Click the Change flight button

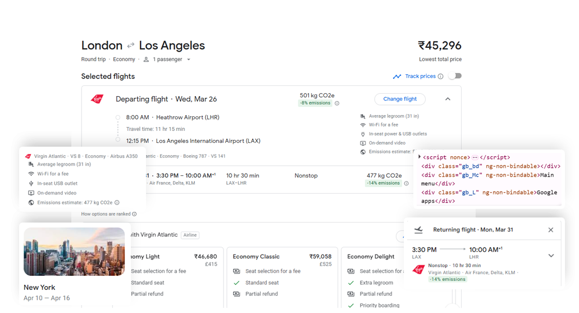(400, 99)
